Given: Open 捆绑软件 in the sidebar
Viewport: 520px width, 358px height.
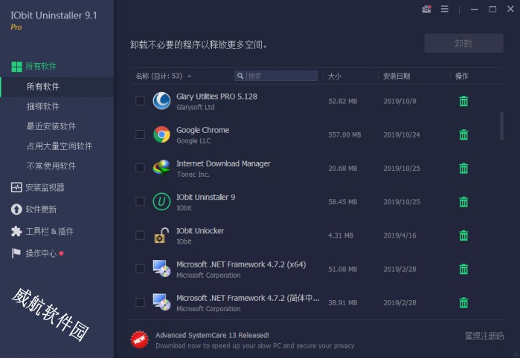Looking at the screenshot, I should point(43,106).
